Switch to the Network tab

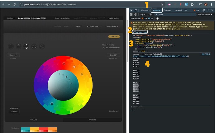click(x=179, y=10)
